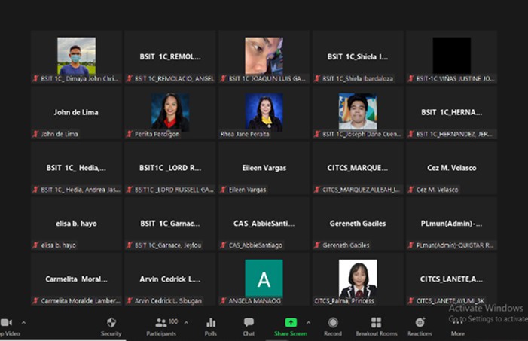Launch the Polls window
This screenshot has width=528, height=341.
click(211, 325)
